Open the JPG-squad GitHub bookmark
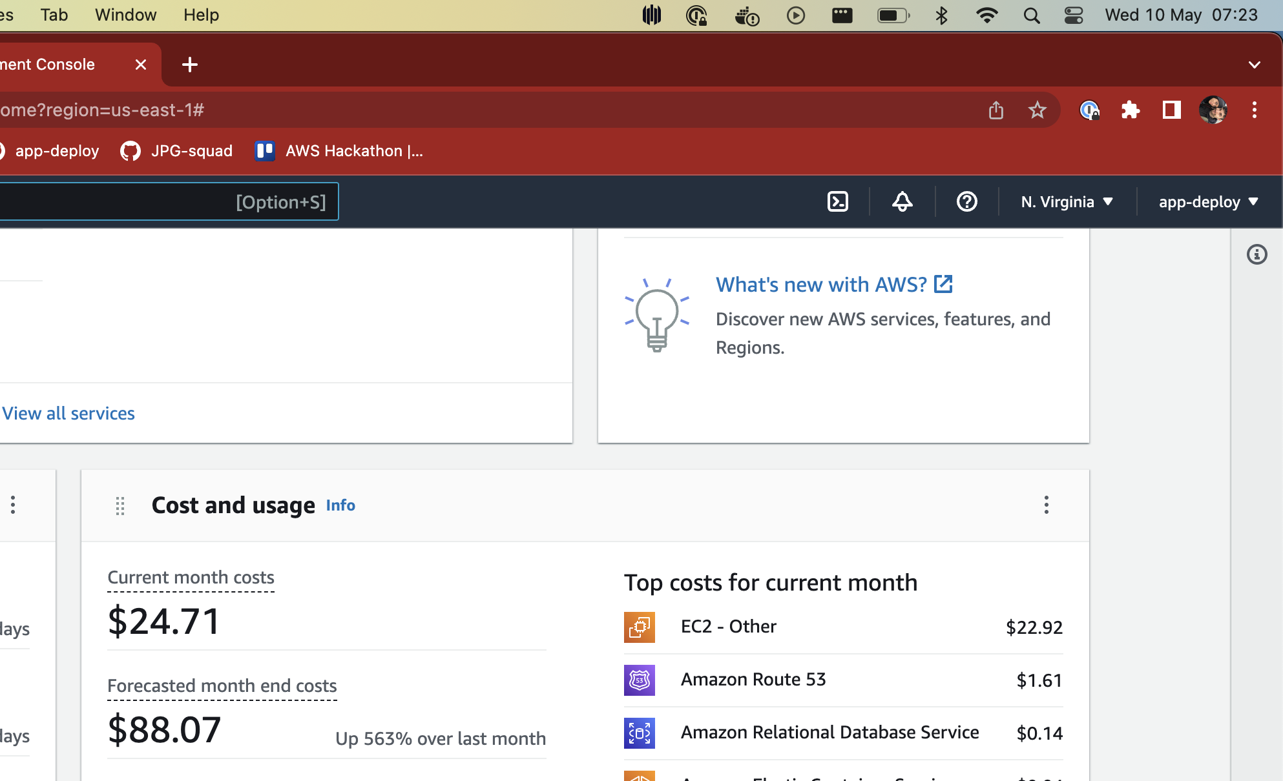This screenshot has height=781, width=1283. coord(176,151)
